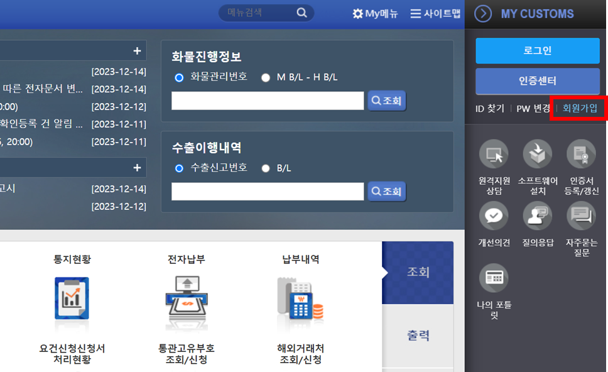The width and height of the screenshot is (608, 372).
Task: Click the 소프트웨어 설치 software install icon
Action: pos(537,154)
